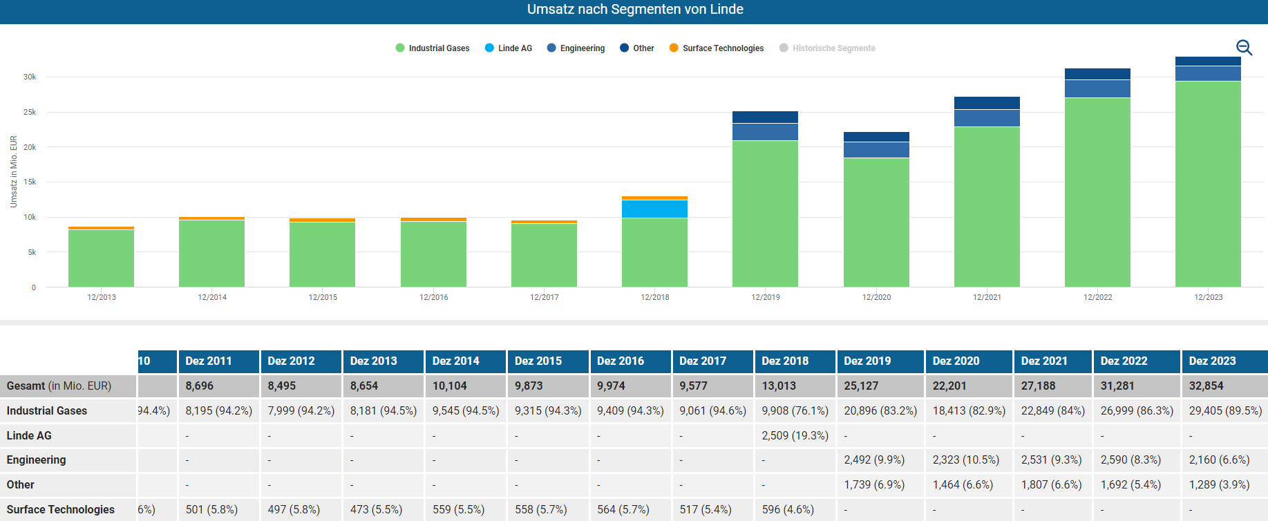Click the Dez 2015 column header

[548, 361]
